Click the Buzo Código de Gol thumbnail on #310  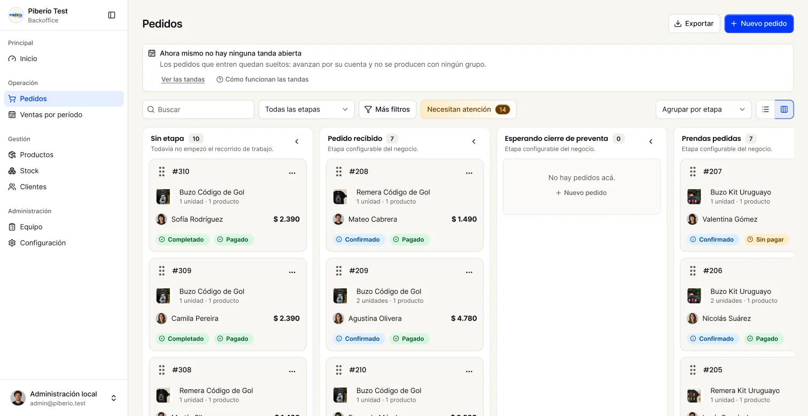click(x=163, y=197)
